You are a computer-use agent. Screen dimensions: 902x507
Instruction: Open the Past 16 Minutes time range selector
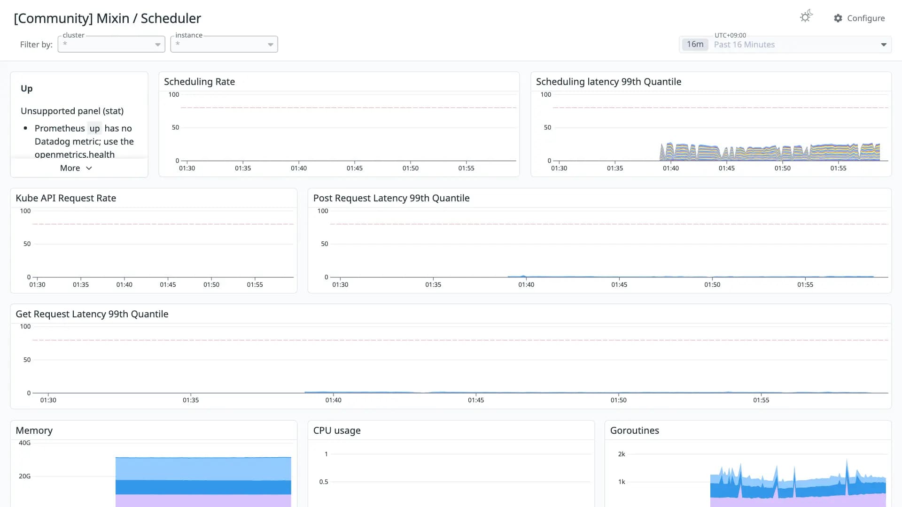785,45
